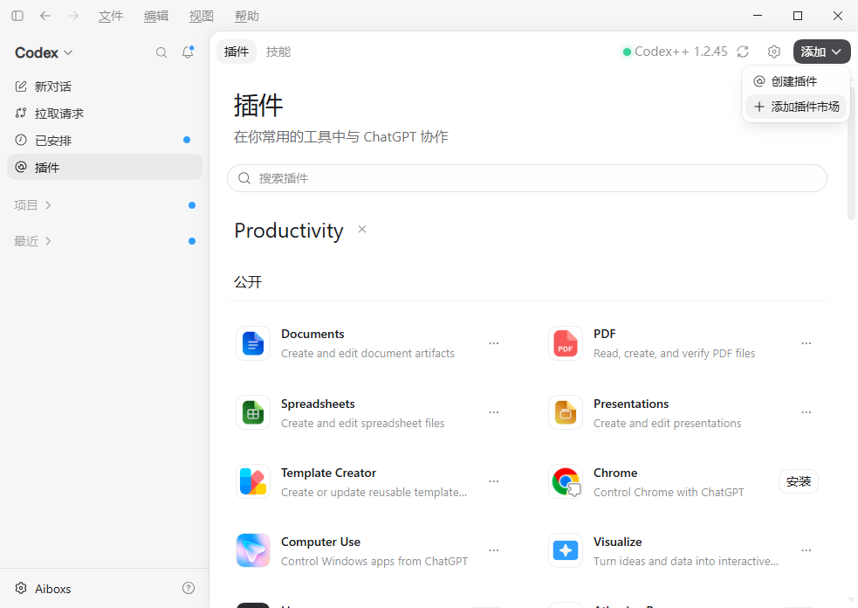The width and height of the screenshot is (858, 608).
Task: Install Chrome with the 安装 button
Action: [x=799, y=481]
